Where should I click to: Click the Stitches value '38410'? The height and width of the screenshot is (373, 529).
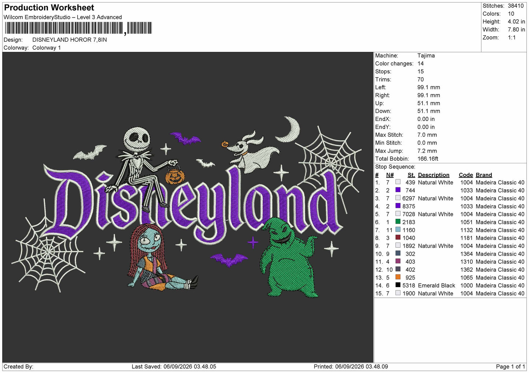coord(516,6)
